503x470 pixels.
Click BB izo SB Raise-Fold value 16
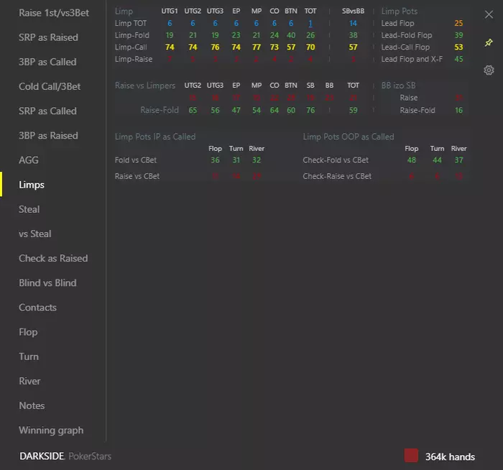458,111
